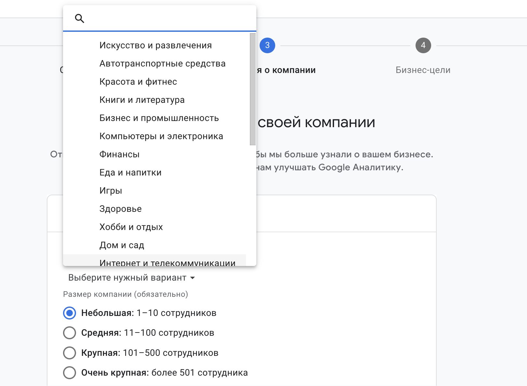Pick Автотранспортные средства category
Screen dimensions: 527x386
162,64
